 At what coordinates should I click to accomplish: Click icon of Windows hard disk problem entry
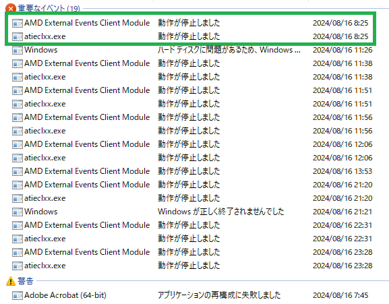point(18,50)
